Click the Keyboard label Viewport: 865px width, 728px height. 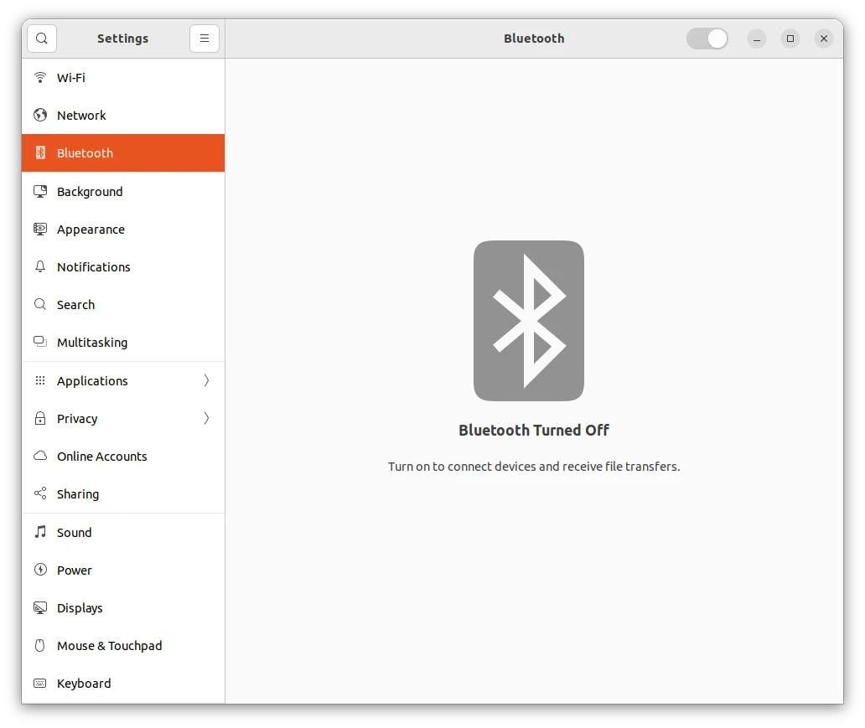[x=84, y=684]
